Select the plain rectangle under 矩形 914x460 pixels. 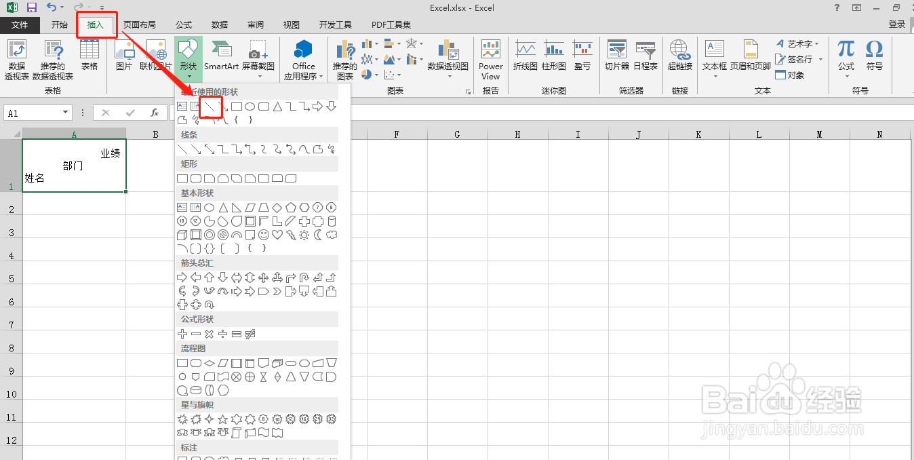coord(182,178)
